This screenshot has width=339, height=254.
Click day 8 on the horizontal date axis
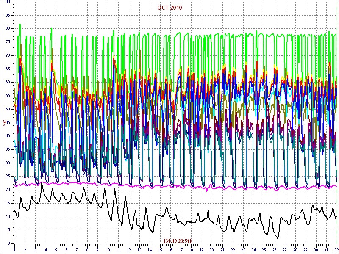click(x=87, y=250)
